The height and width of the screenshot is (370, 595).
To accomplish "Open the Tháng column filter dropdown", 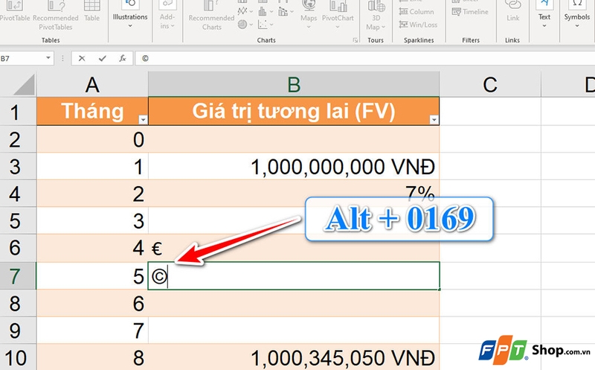I will coord(143,120).
